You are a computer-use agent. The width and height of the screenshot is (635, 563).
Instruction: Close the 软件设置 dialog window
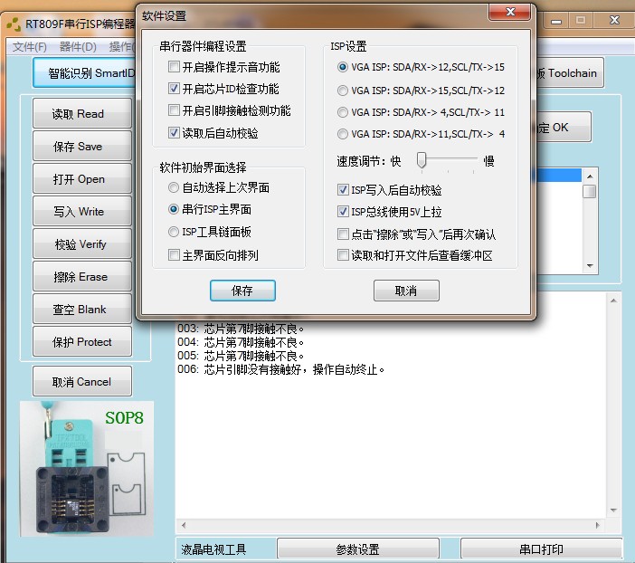pyautogui.click(x=509, y=13)
